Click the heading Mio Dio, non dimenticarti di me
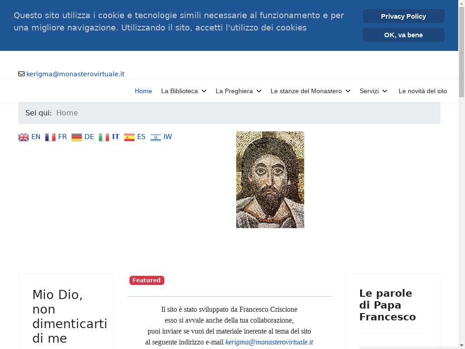The image size is (465, 349). [x=69, y=316]
